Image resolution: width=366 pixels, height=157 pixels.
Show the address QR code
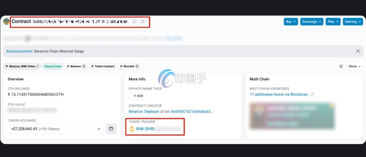143,22
